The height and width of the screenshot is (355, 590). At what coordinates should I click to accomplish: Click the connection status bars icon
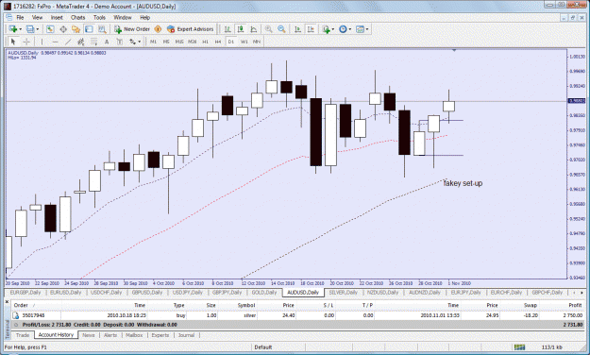click(x=519, y=347)
